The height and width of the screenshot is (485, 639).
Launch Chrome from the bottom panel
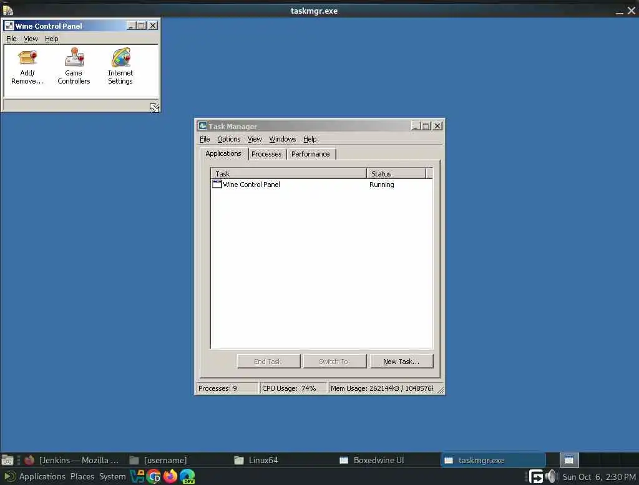click(x=154, y=476)
